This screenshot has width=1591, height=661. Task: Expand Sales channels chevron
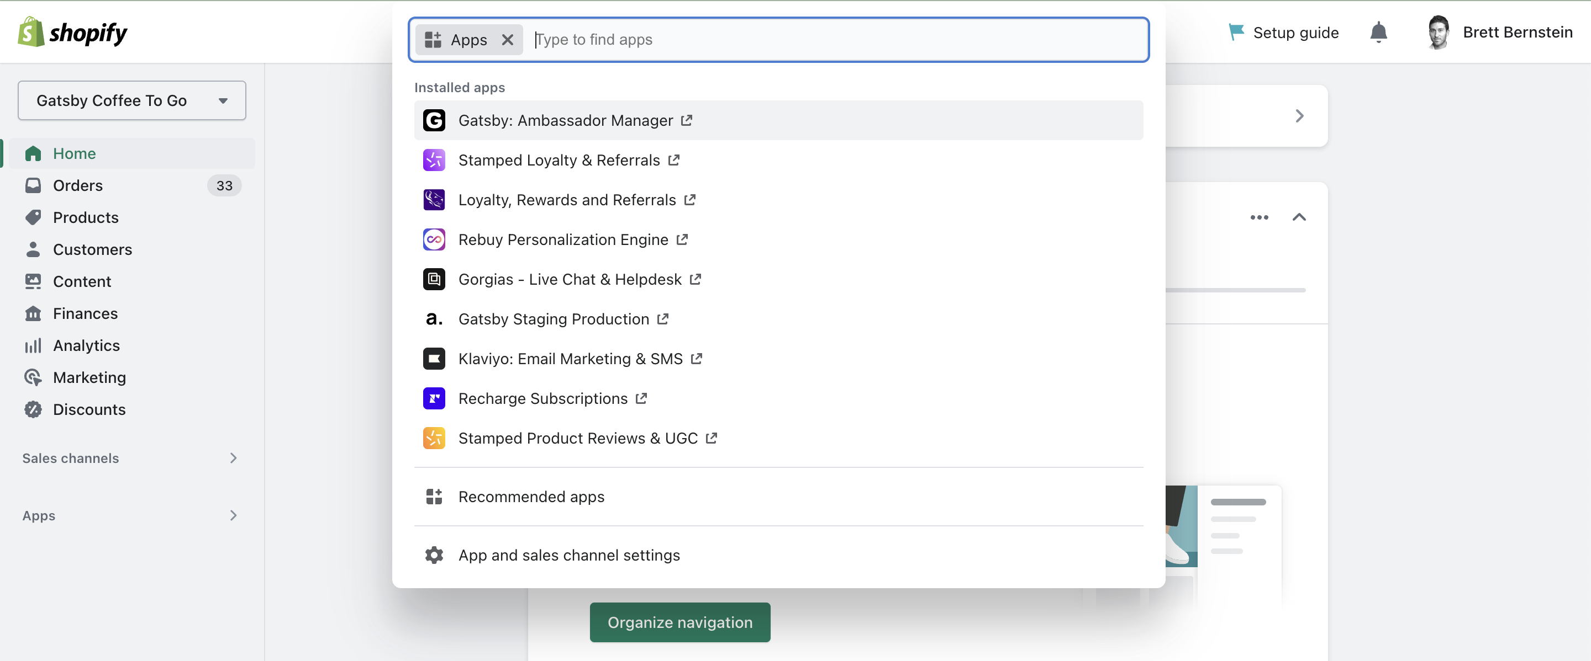coord(233,457)
